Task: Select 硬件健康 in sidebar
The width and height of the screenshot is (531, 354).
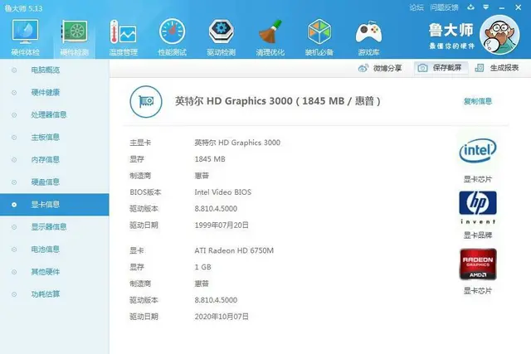Action: coord(55,92)
